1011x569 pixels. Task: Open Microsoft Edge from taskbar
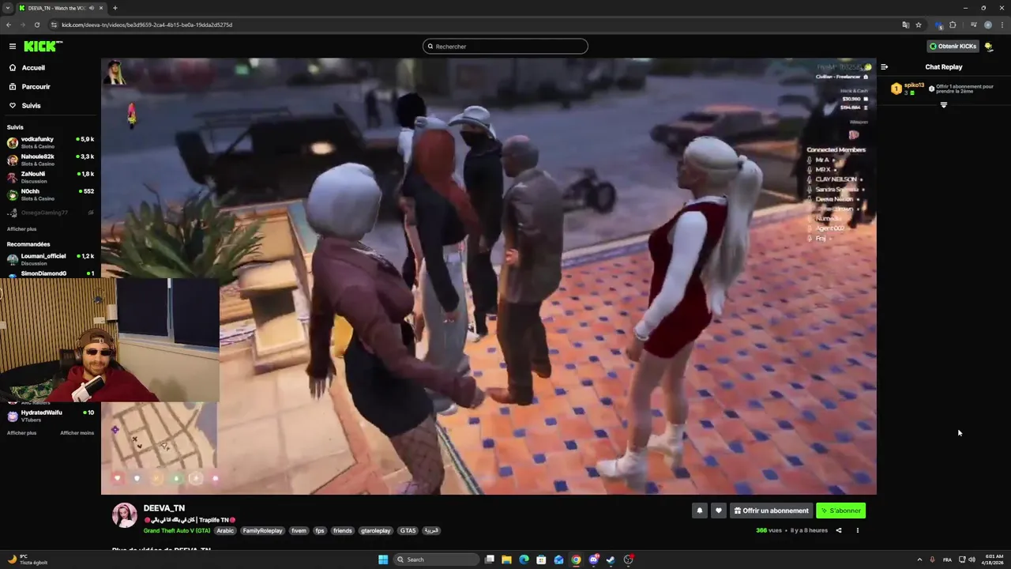point(524,560)
